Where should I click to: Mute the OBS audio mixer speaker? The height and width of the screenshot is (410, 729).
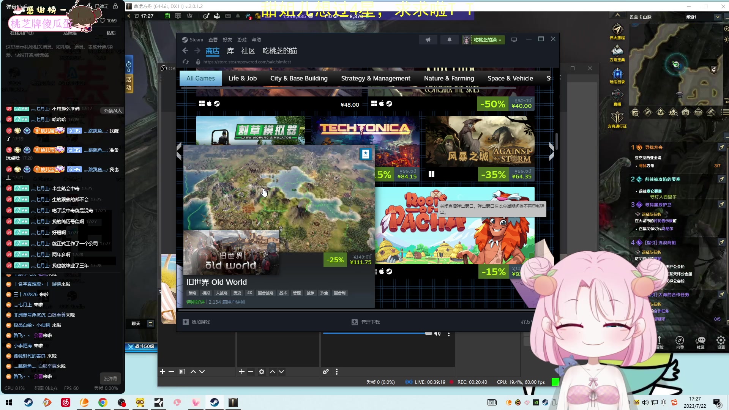point(438,334)
